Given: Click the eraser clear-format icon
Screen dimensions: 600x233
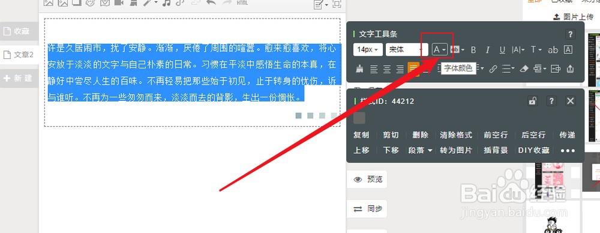Looking at the screenshot, I should 524,69.
